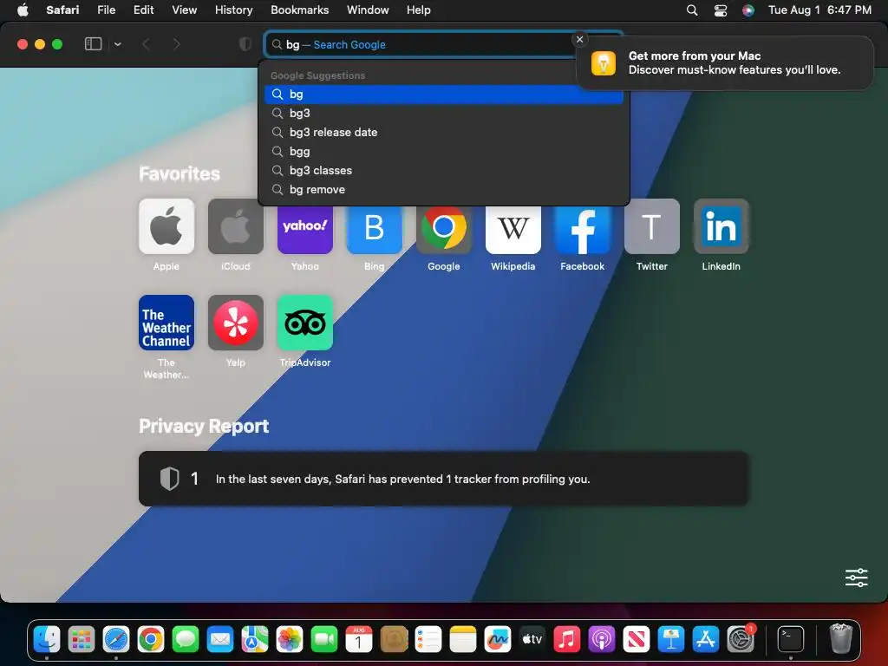
Task: Open Terminal from the Dock
Action: [x=790, y=639]
